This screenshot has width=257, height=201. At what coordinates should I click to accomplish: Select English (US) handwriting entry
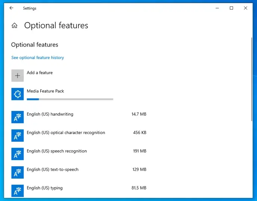point(50,114)
